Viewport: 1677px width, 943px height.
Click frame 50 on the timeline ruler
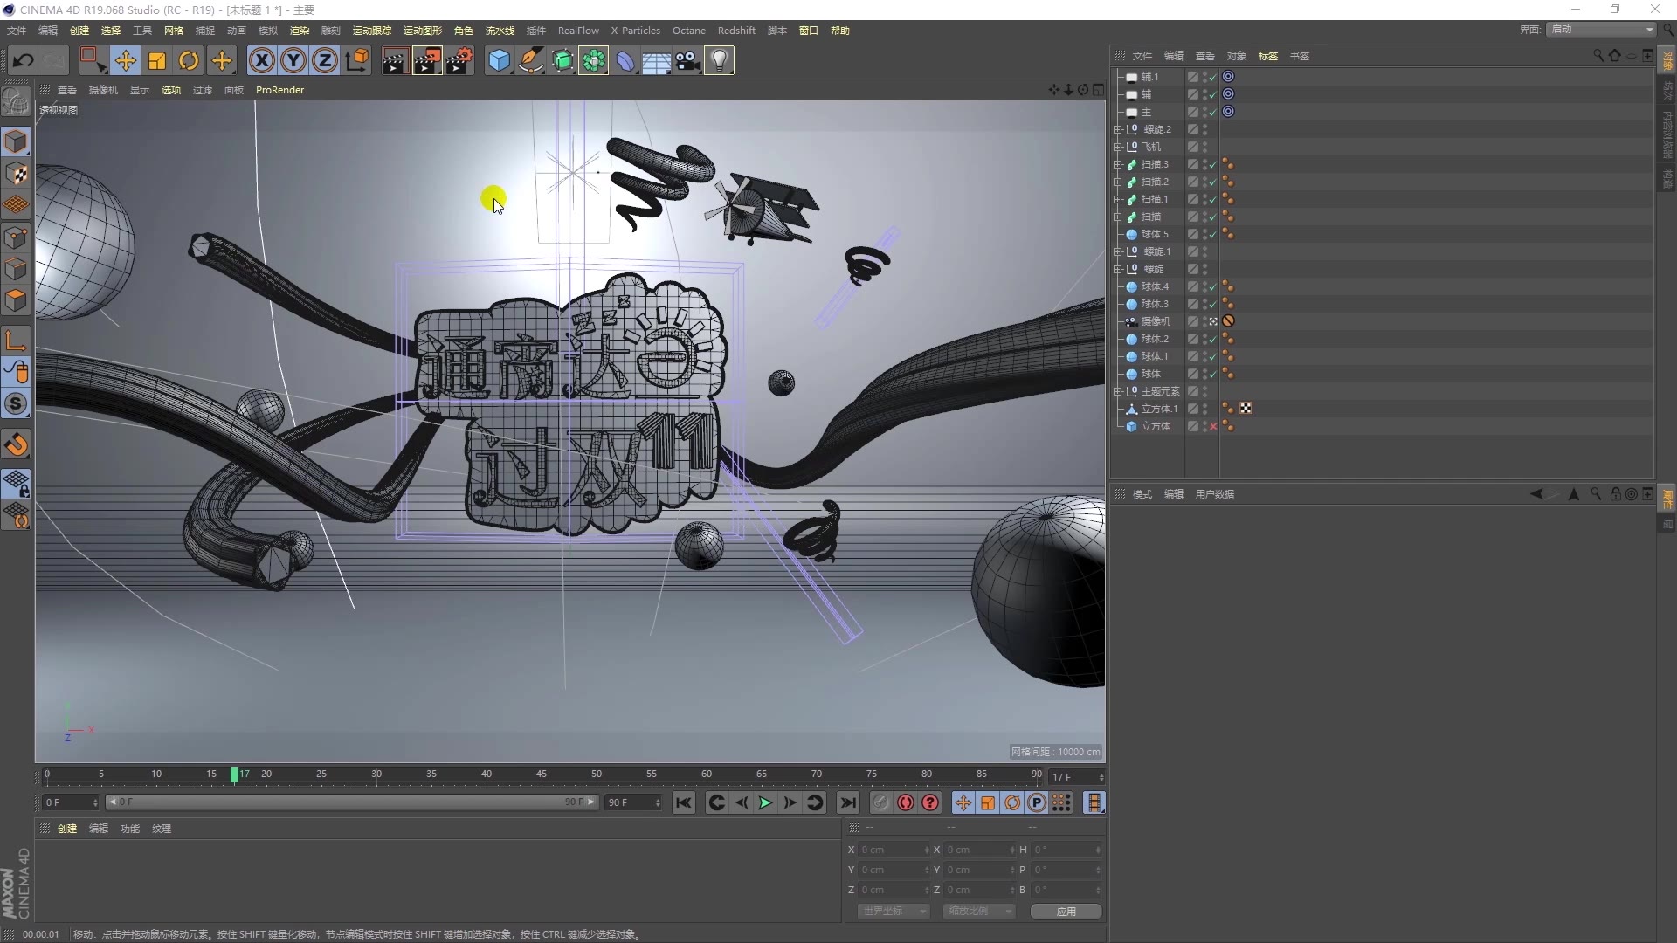597,774
